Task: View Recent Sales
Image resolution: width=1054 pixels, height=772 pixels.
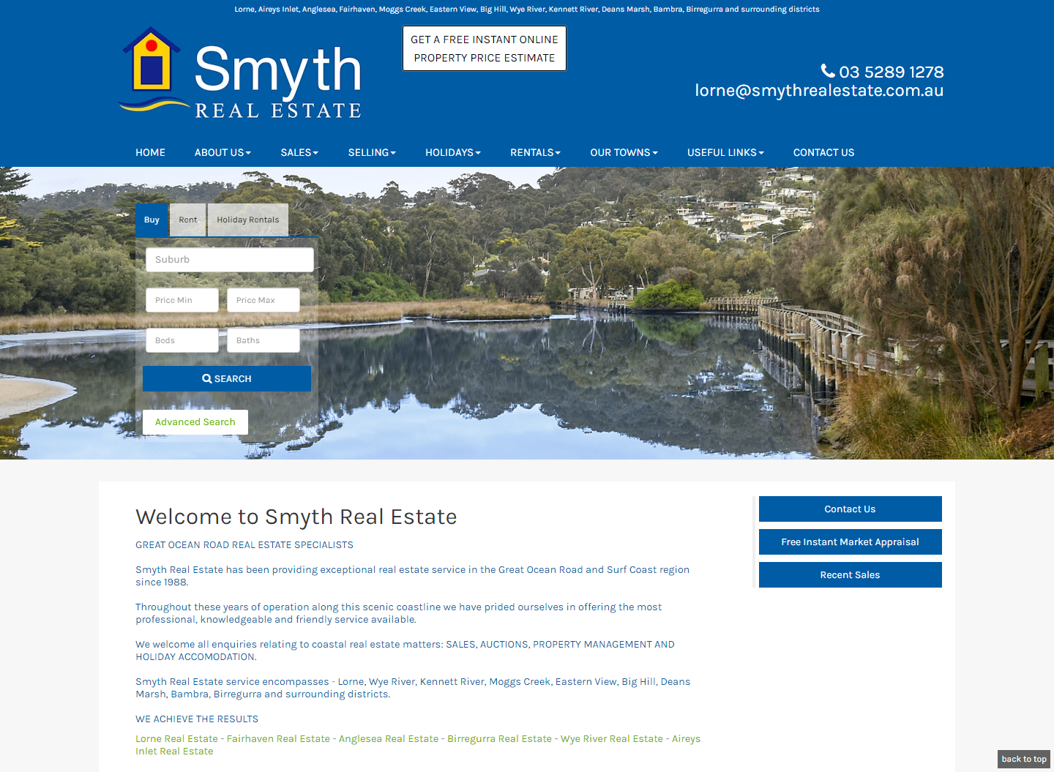Action: point(851,575)
